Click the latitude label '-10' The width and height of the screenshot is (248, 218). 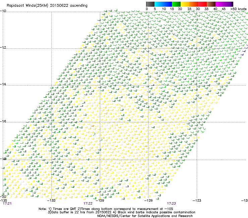coord(3,11)
